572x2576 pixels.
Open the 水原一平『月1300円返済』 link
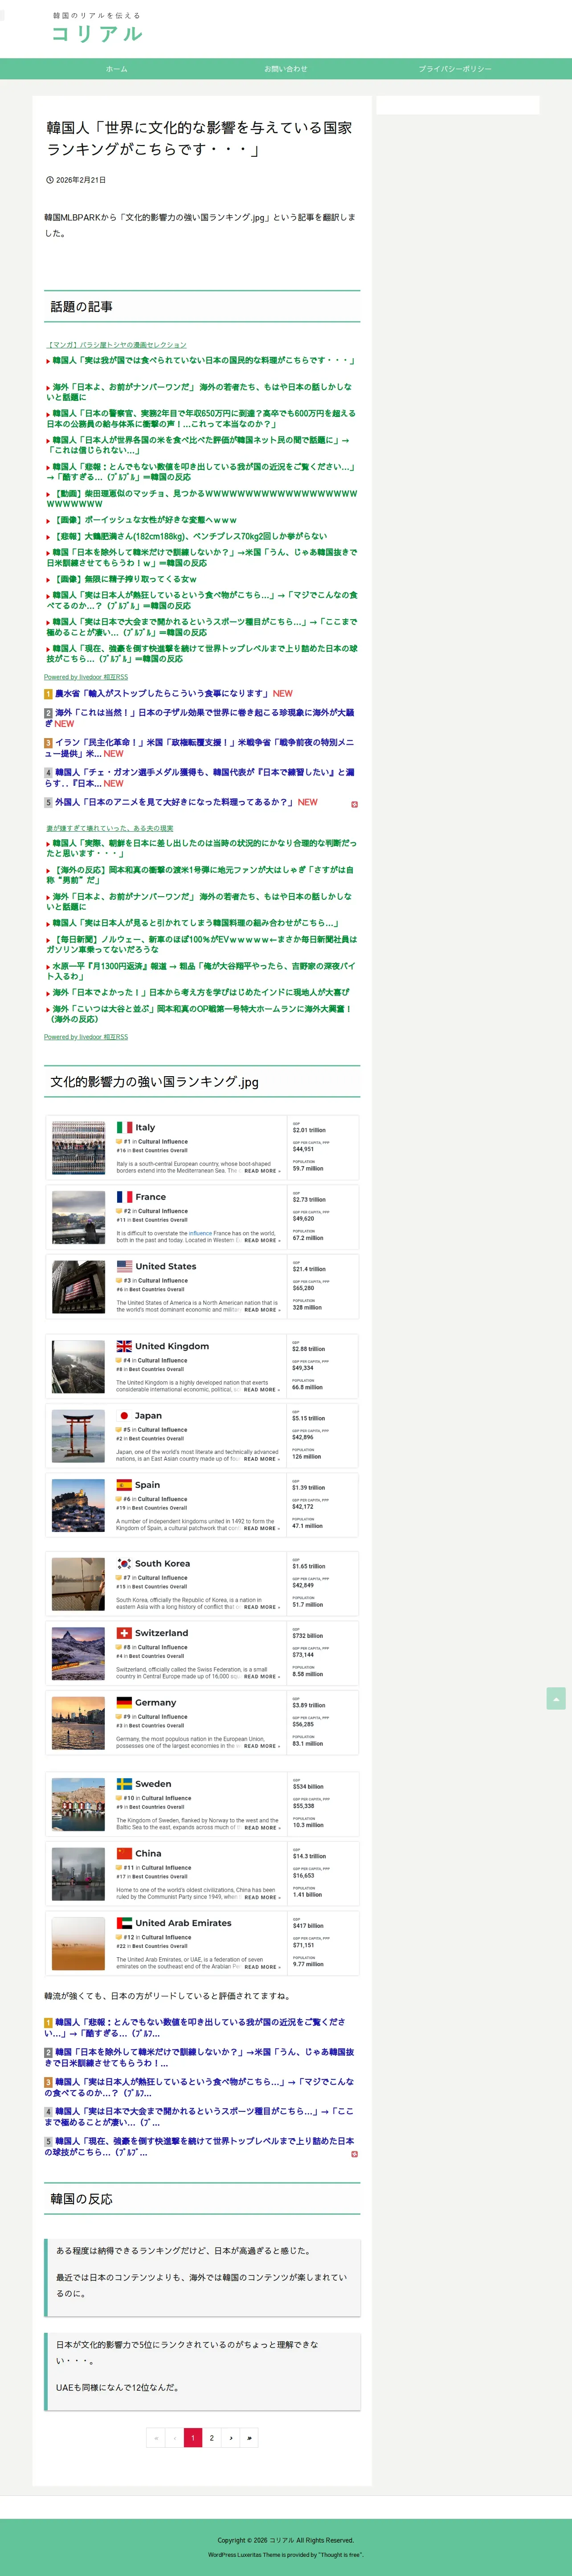(x=200, y=971)
